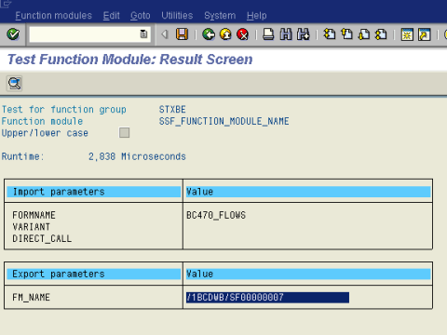Open the command field dropdown list
Screen dimensions: 447x335
pos(143,34)
